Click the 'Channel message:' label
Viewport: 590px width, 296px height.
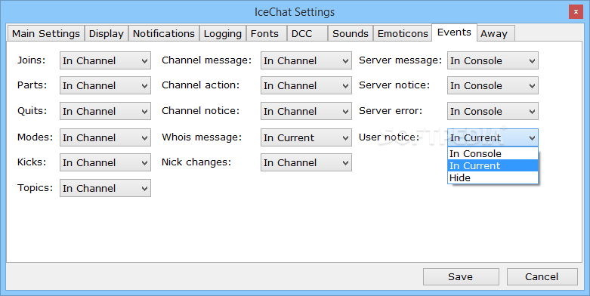206,60
